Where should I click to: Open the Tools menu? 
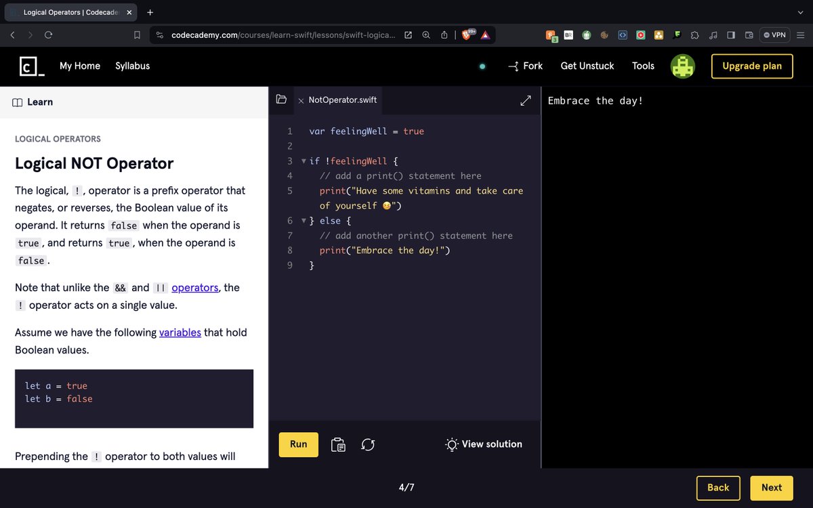[643, 66]
